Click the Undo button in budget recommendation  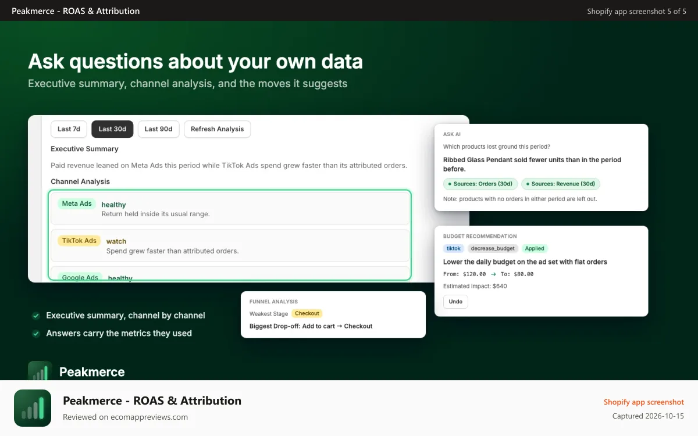(x=455, y=302)
